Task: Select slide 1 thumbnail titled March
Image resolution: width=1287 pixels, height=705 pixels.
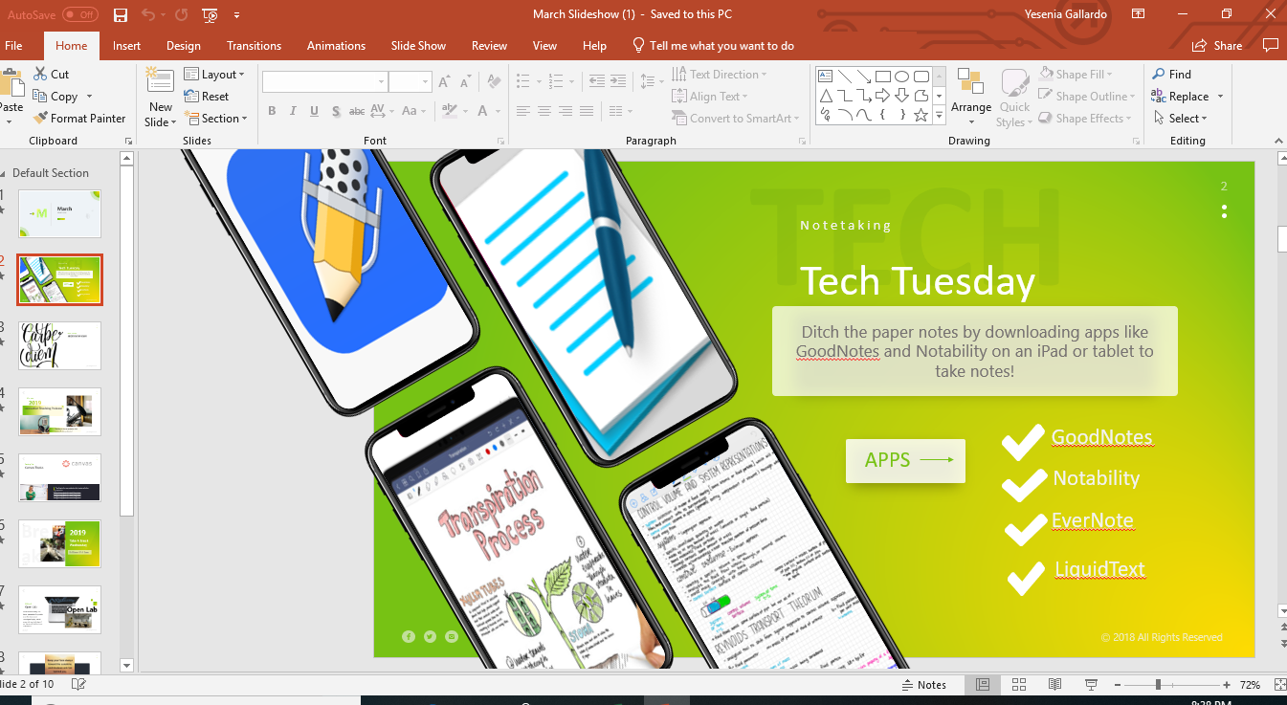Action: [x=59, y=213]
